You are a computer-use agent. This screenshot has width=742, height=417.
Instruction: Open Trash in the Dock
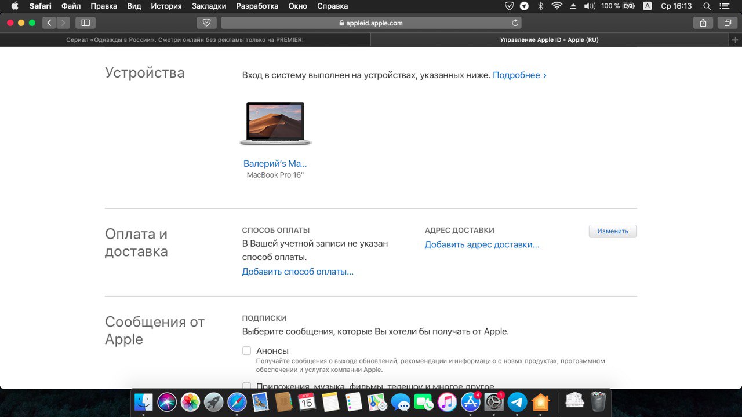coord(598,401)
